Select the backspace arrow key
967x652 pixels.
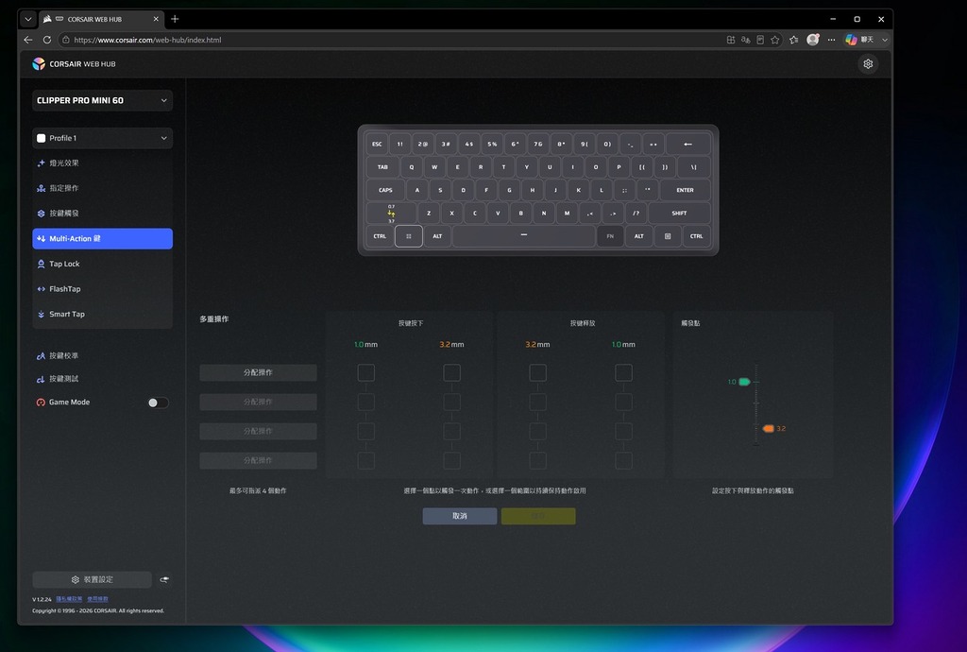(687, 145)
